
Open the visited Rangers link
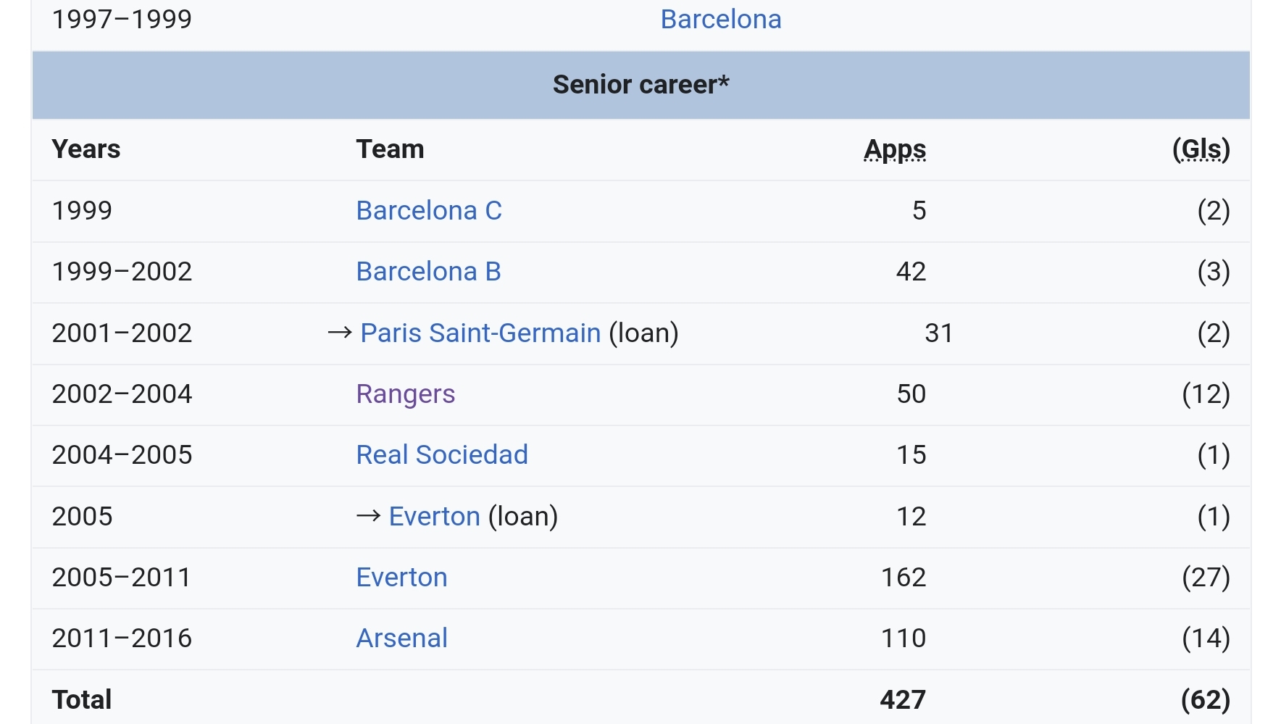pos(405,394)
